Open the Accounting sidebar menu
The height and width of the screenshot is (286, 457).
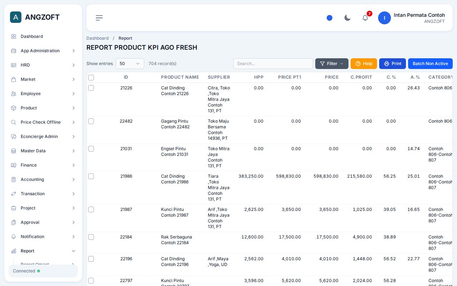[43, 179]
